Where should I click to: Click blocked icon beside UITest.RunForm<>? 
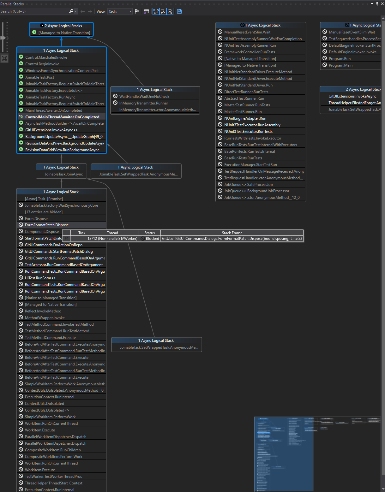pos(21,278)
